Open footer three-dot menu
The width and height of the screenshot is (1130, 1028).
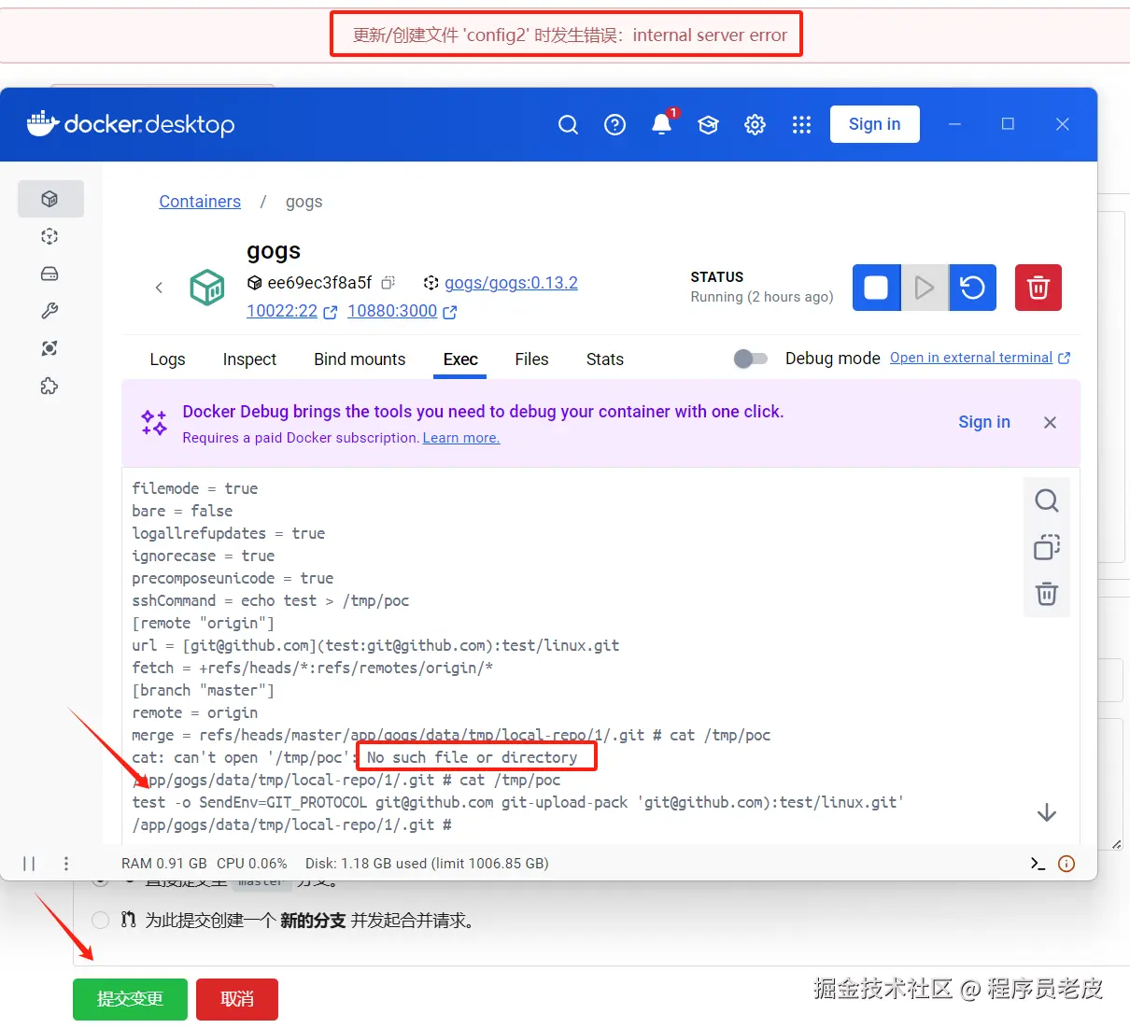pos(66,864)
